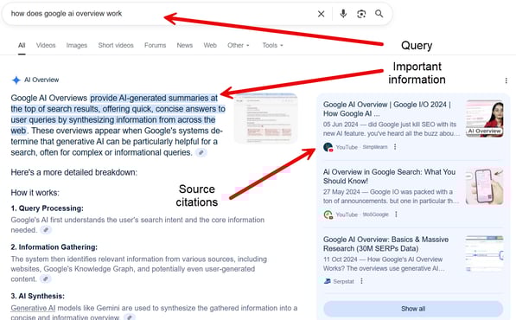Open the citation link icon under Query Processing

tap(46, 230)
